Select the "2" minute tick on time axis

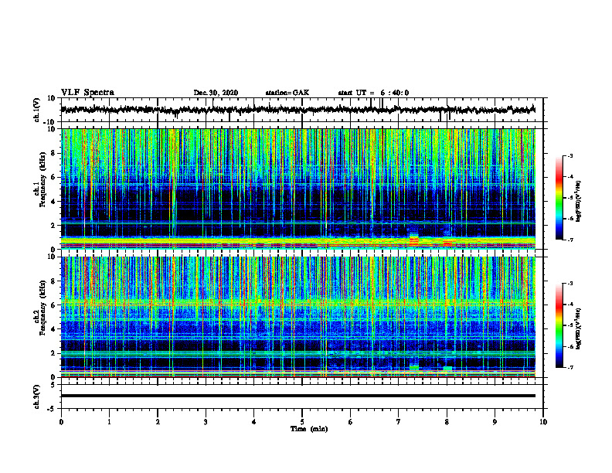[158, 422]
